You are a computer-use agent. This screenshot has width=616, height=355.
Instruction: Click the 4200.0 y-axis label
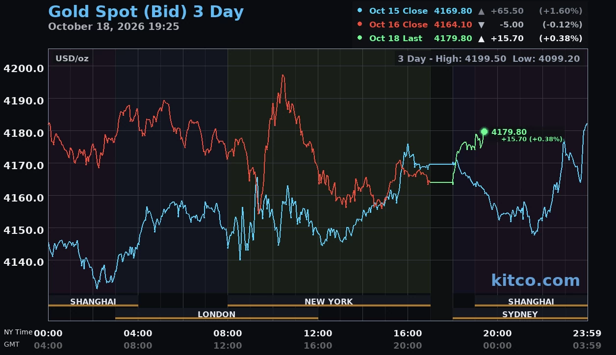point(24,68)
